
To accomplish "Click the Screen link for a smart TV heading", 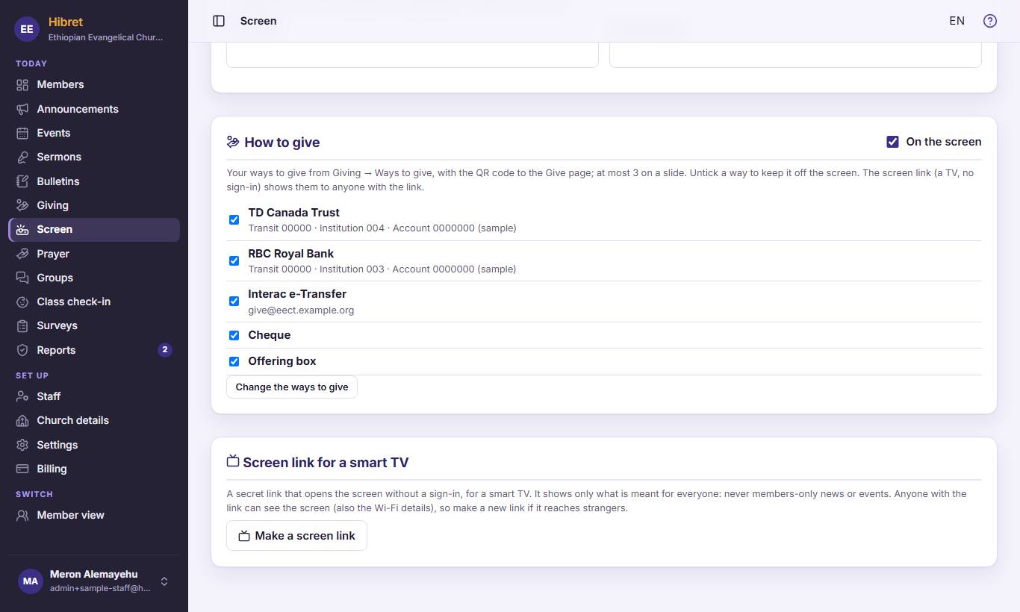I will 326,463.
